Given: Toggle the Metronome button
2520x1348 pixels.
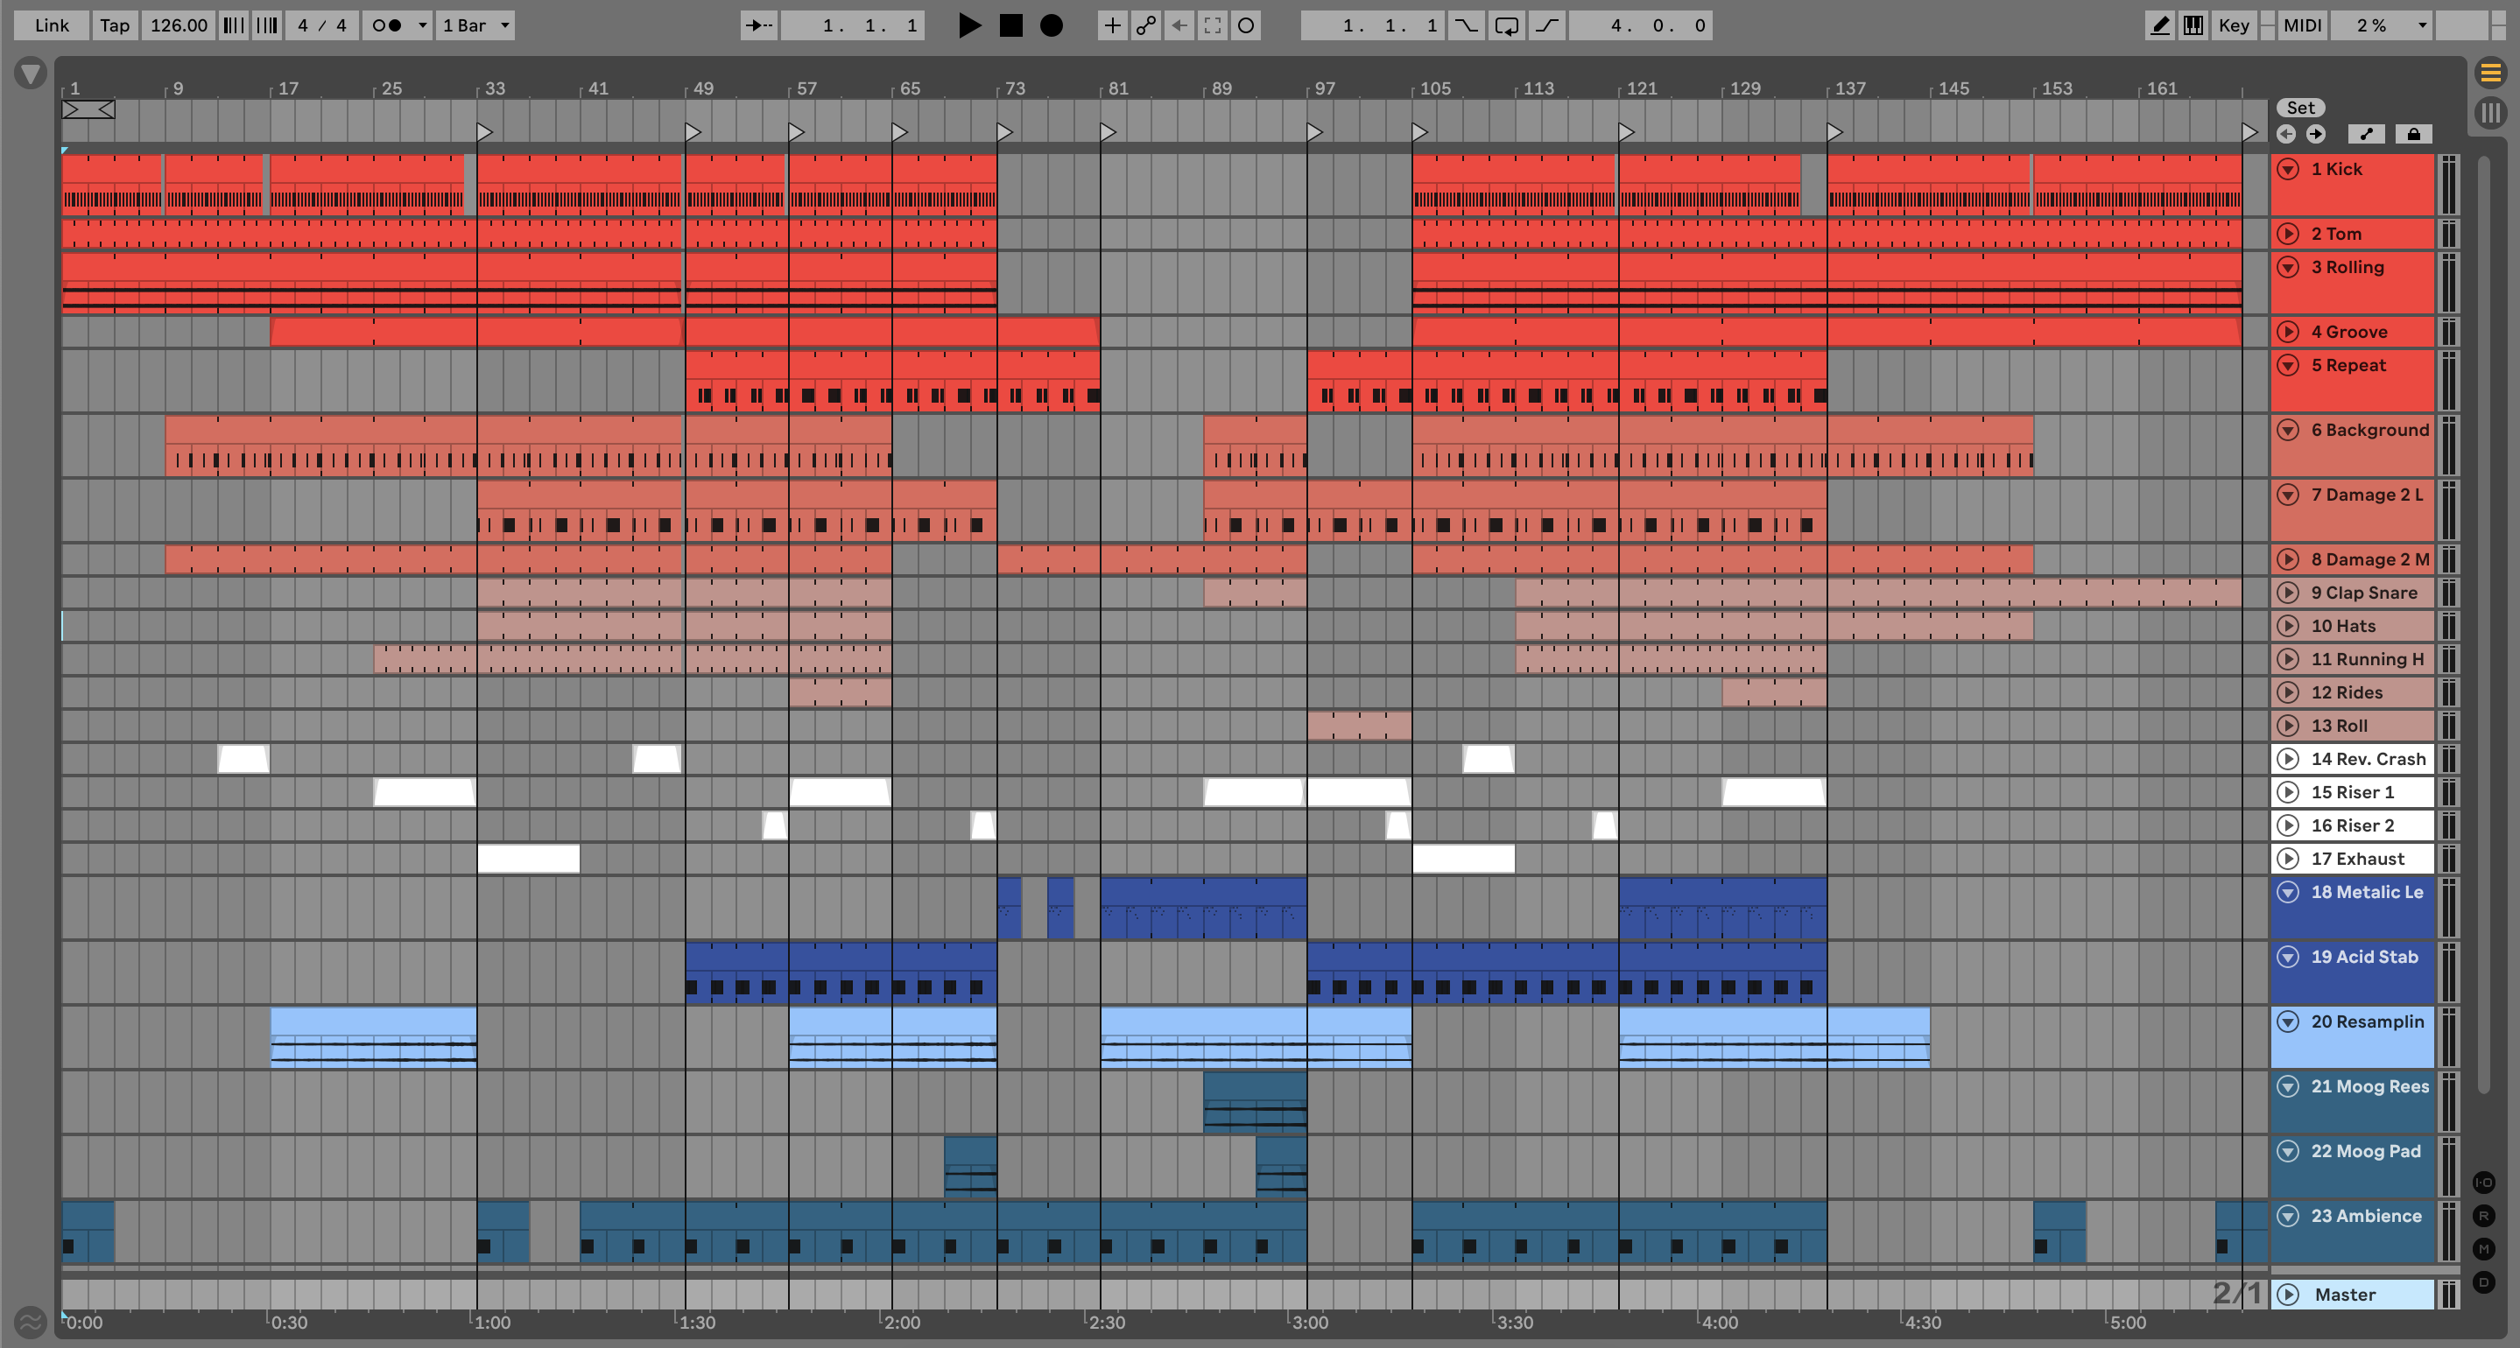Looking at the screenshot, I should tap(387, 25).
